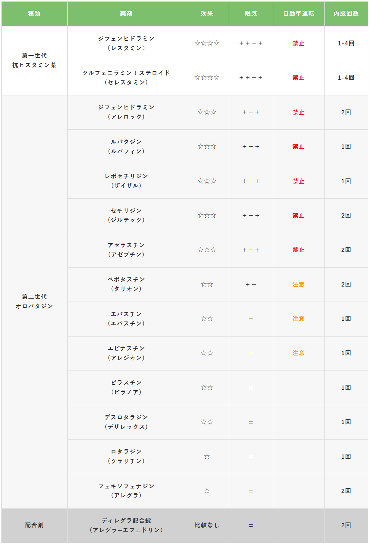Screen dimensions: 370x544
Task: Click the four-star rating for セレスタミン
Action: click(207, 78)
